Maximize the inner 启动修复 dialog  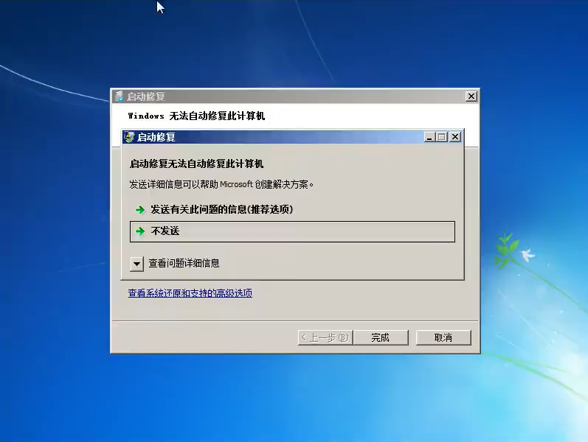pyautogui.click(x=442, y=137)
